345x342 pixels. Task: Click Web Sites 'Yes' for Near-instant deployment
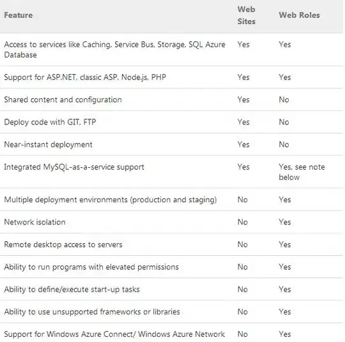243,144
